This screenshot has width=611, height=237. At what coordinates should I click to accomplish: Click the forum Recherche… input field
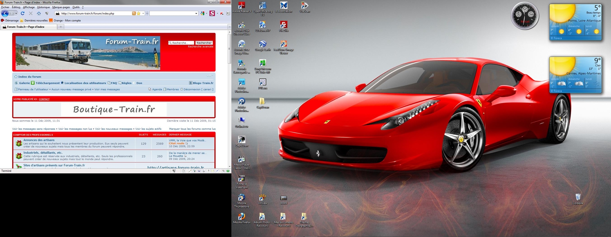point(181,43)
